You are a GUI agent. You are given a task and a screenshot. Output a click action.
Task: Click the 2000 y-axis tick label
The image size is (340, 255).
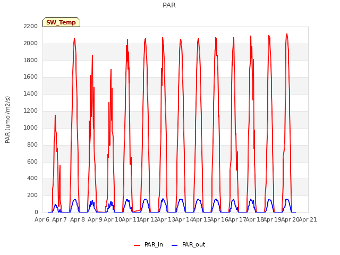point(31,44)
